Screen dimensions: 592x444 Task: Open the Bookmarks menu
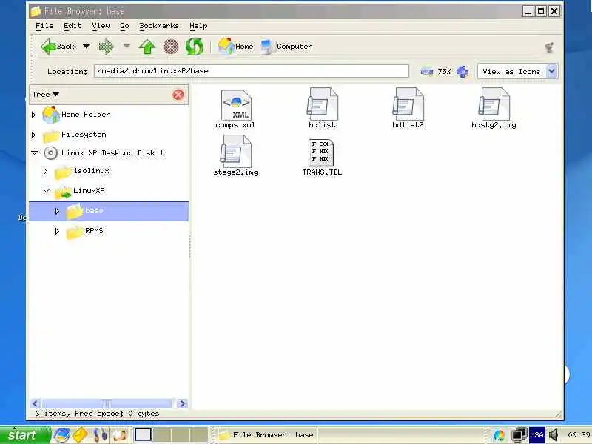point(159,26)
